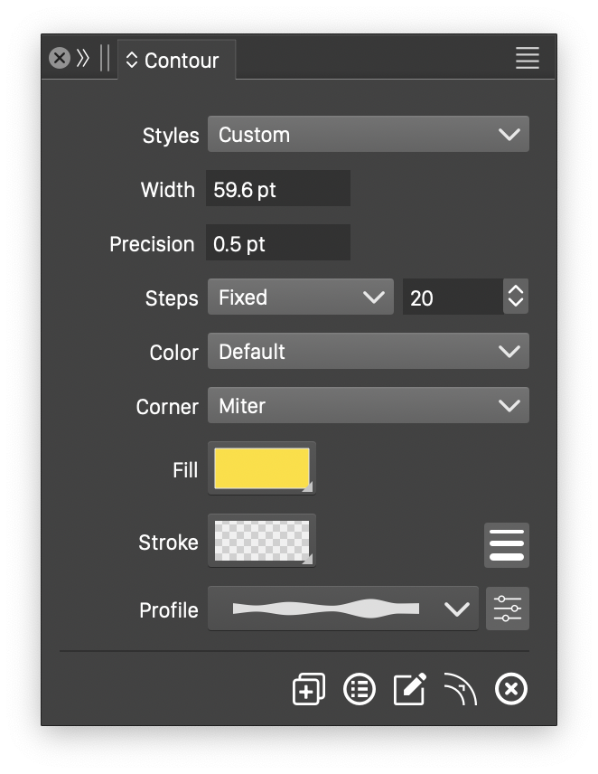Expand the Color Default dropdown
Viewport: 598px width, 774px height.
(368, 352)
